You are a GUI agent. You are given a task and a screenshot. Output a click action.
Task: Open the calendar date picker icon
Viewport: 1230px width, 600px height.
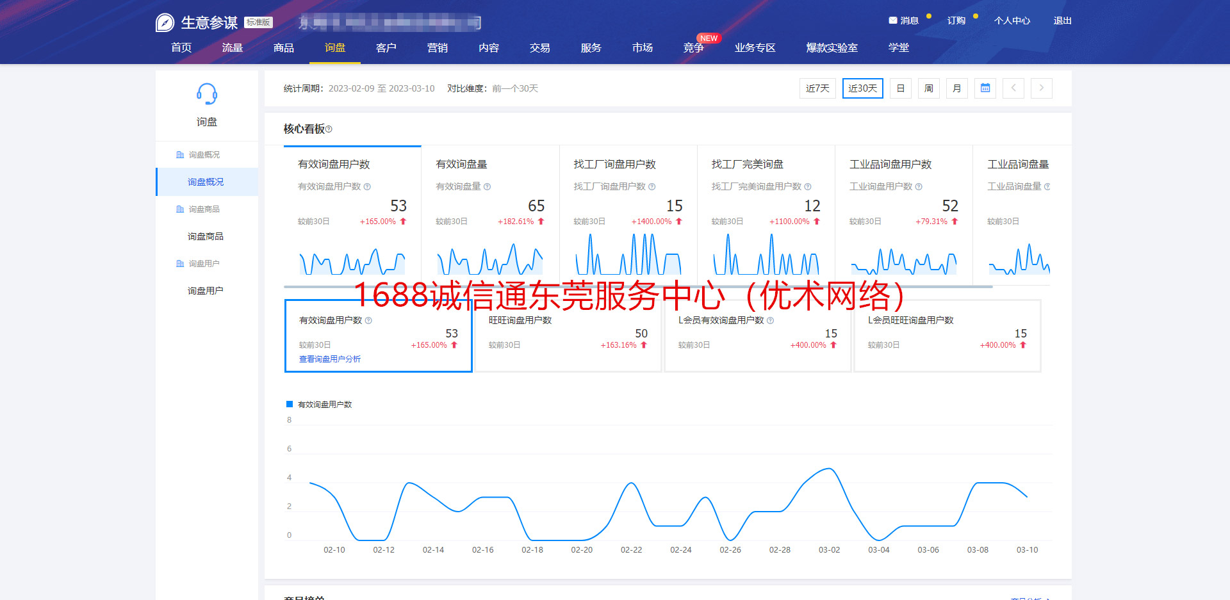pyautogui.click(x=985, y=88)
